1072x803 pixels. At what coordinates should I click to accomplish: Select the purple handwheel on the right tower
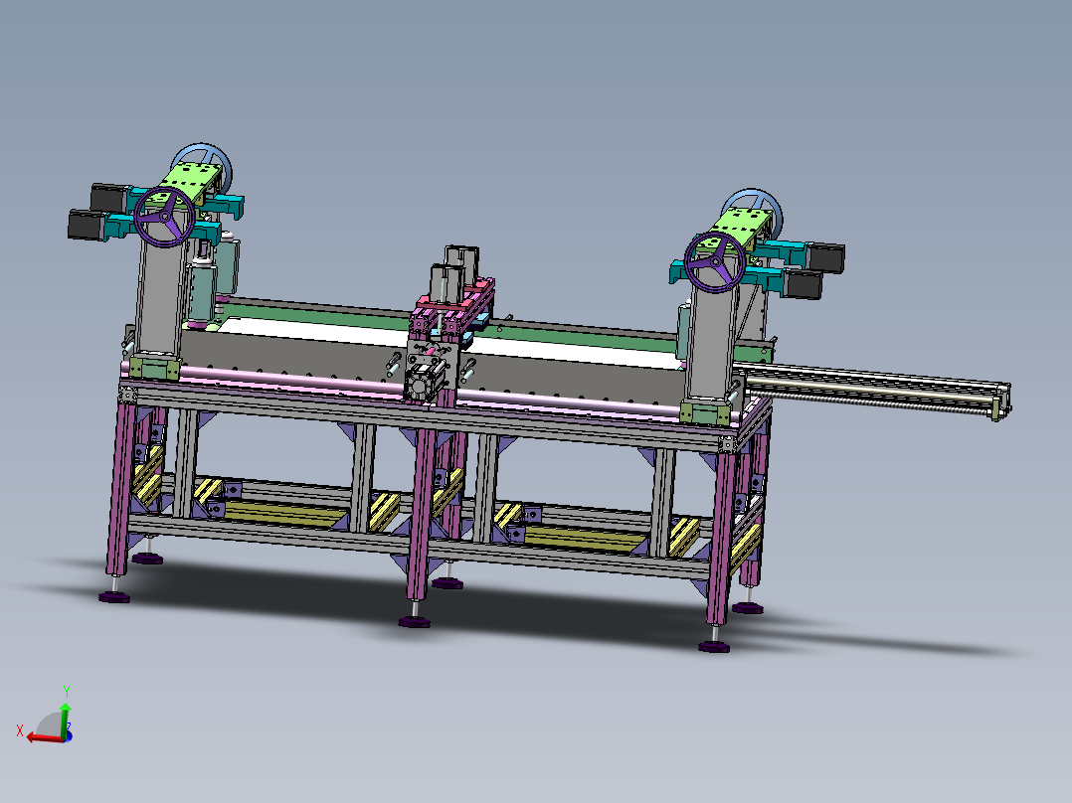point(715,261)
